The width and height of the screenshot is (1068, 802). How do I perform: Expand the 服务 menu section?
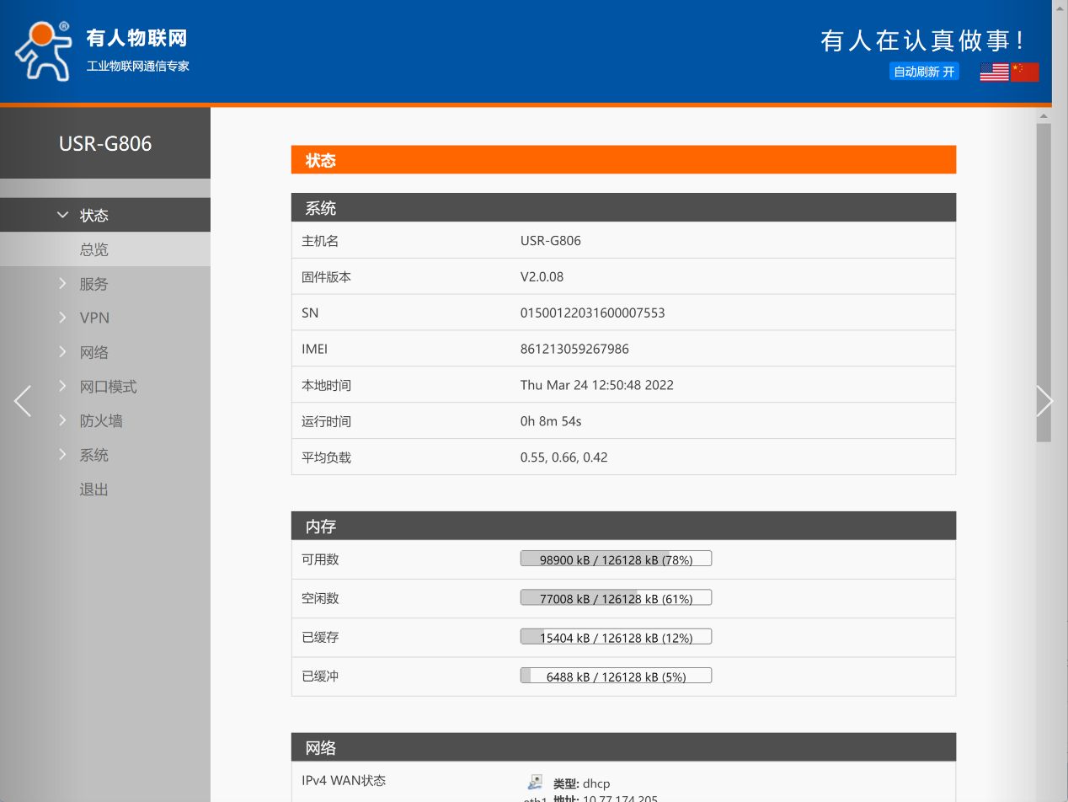click(93, 284)
